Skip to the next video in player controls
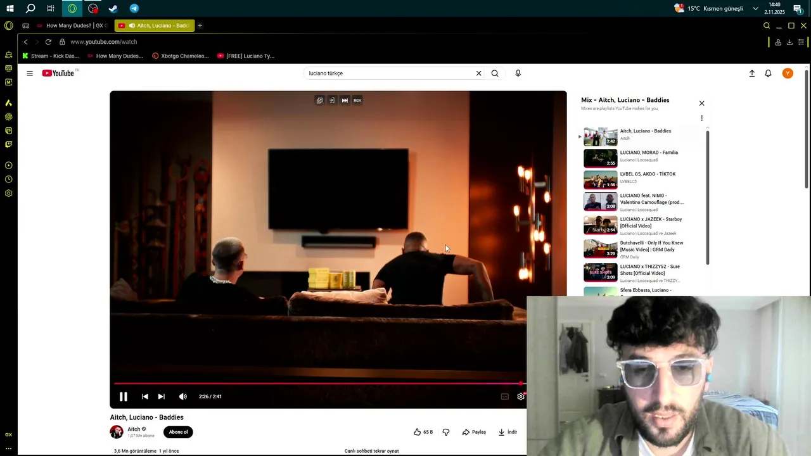 [161, 396]
